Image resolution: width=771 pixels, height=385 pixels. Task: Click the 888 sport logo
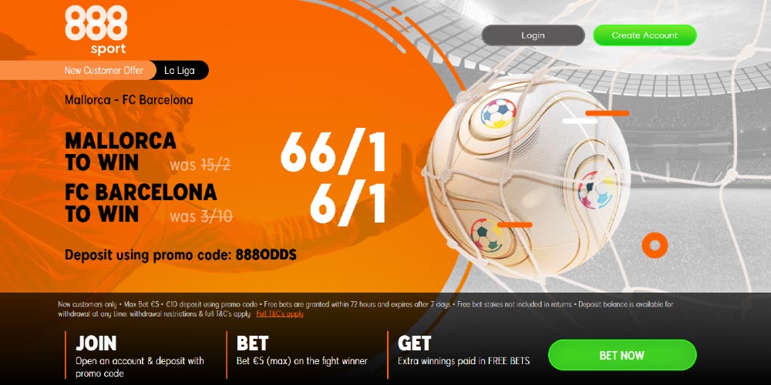coord(96,31)
